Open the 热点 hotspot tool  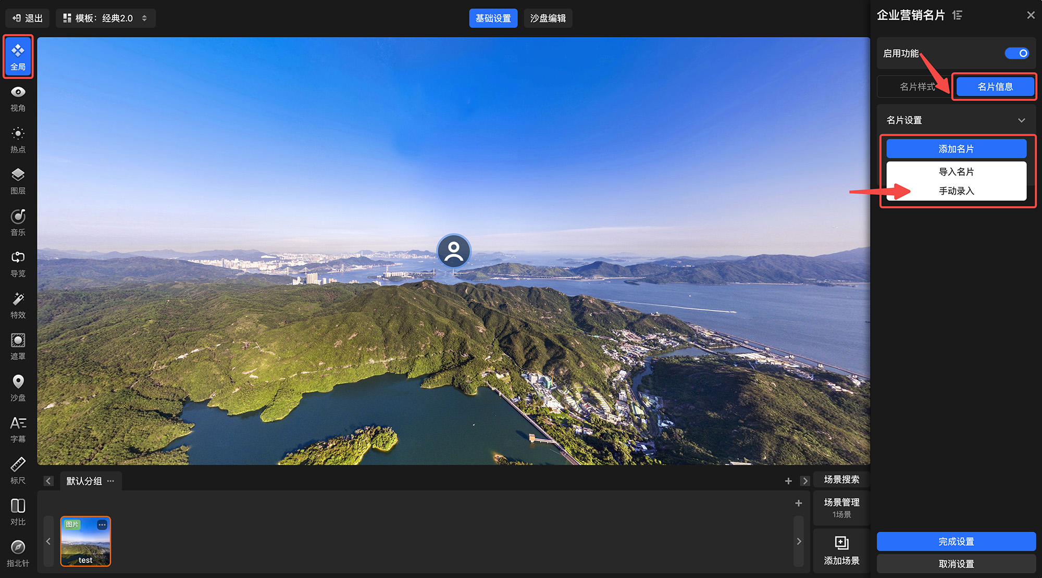[x=18, y=140]
